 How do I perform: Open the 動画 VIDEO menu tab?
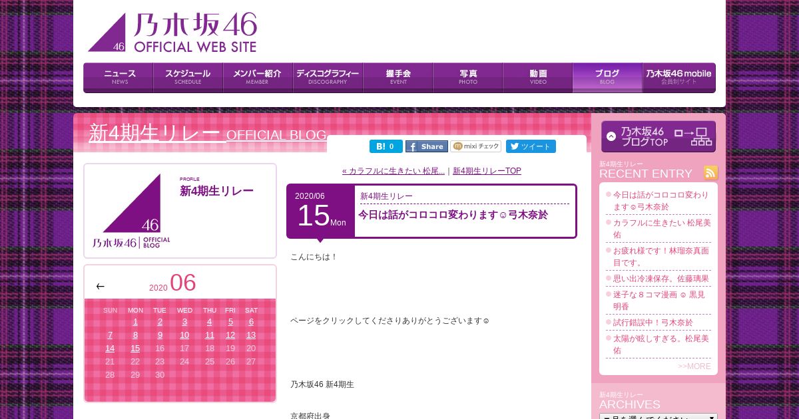point(537,78)
